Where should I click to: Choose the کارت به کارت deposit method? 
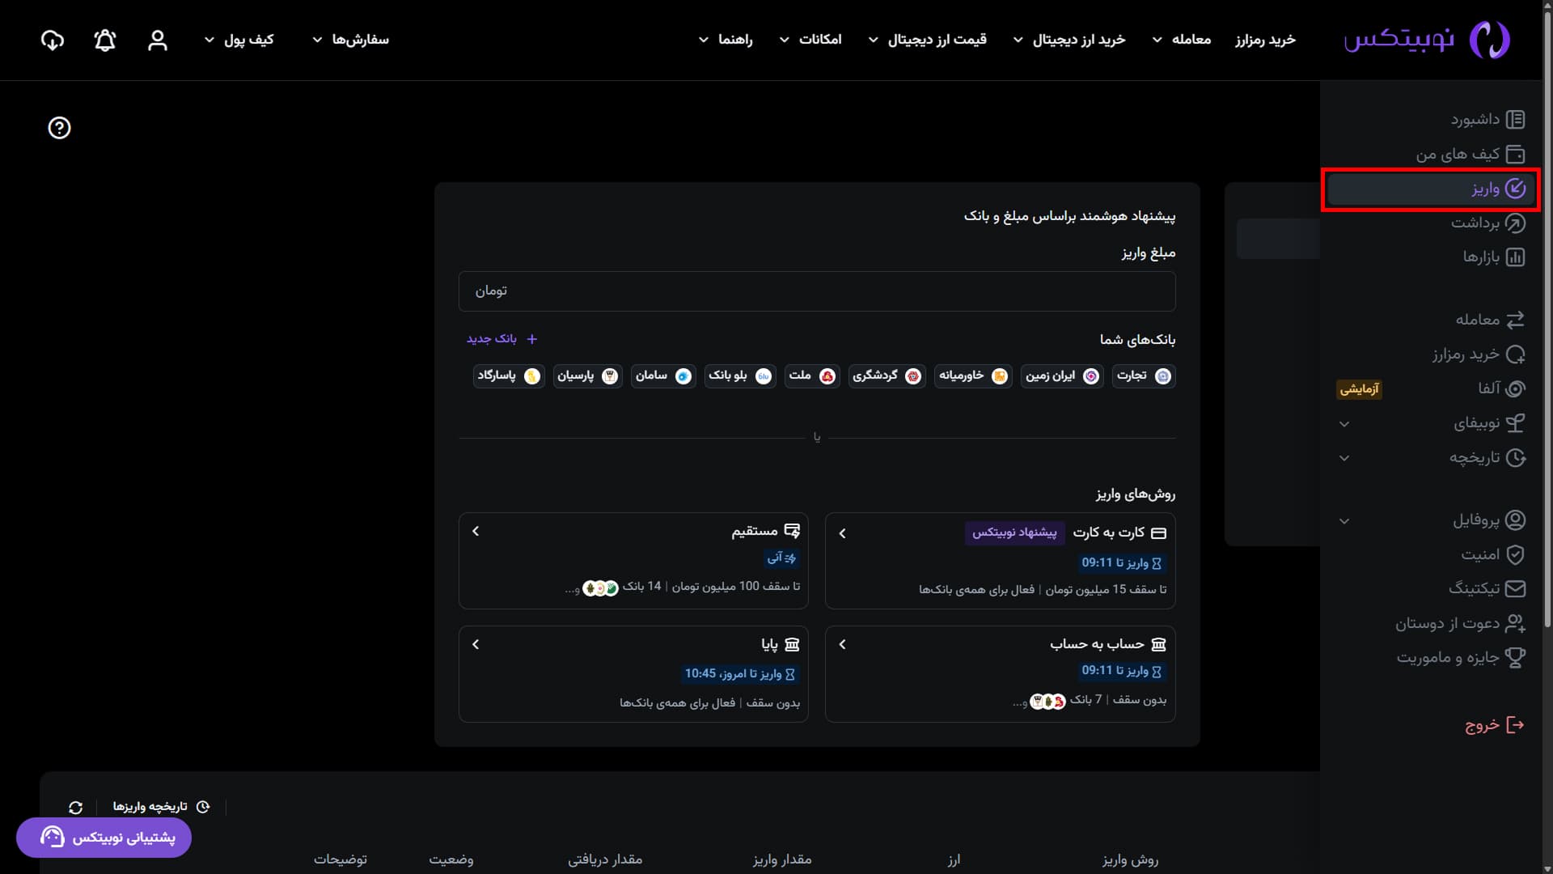coord(1000,560)
